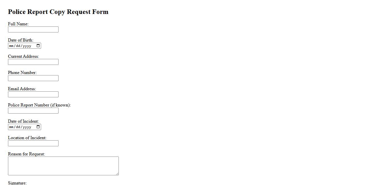Click the Police Report Copy Request Form heading
Viewport: 365px width, 185px height.
coord(58,12)
